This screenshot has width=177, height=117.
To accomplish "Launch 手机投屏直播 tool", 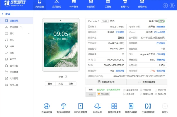I will (81, 108).
